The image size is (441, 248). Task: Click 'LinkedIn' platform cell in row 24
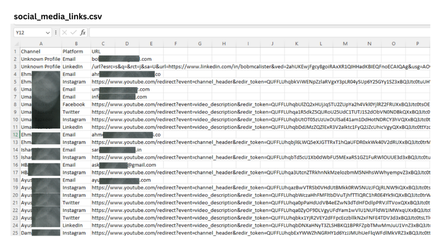(76, 226)
